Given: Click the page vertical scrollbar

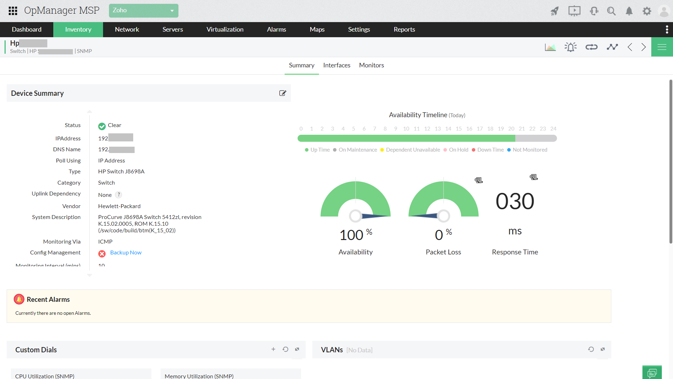Looking at the screenshot, I should tap(671, 161).
